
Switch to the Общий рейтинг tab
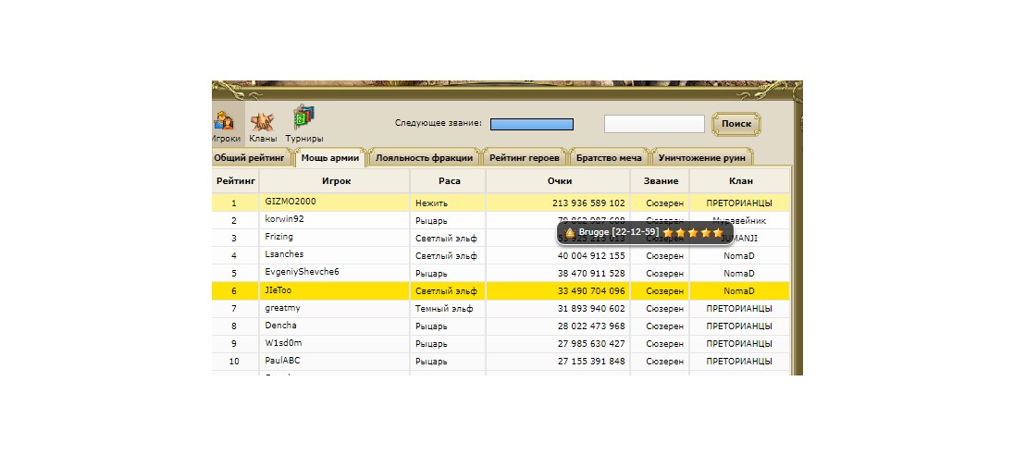point(250,158)
